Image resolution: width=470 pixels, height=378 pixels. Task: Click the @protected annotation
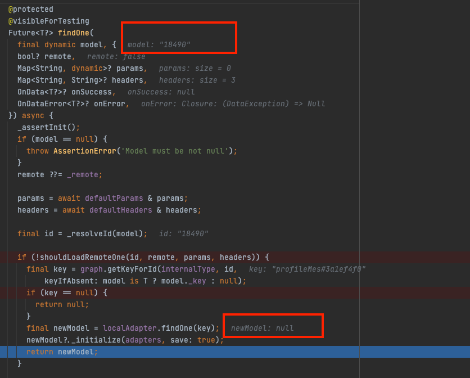click(x=30, y=9)
